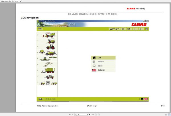The width and height of the screenshot is (171, 116).
Task: Click the globe CDS toolbar icon
Action: pos(117,29)
